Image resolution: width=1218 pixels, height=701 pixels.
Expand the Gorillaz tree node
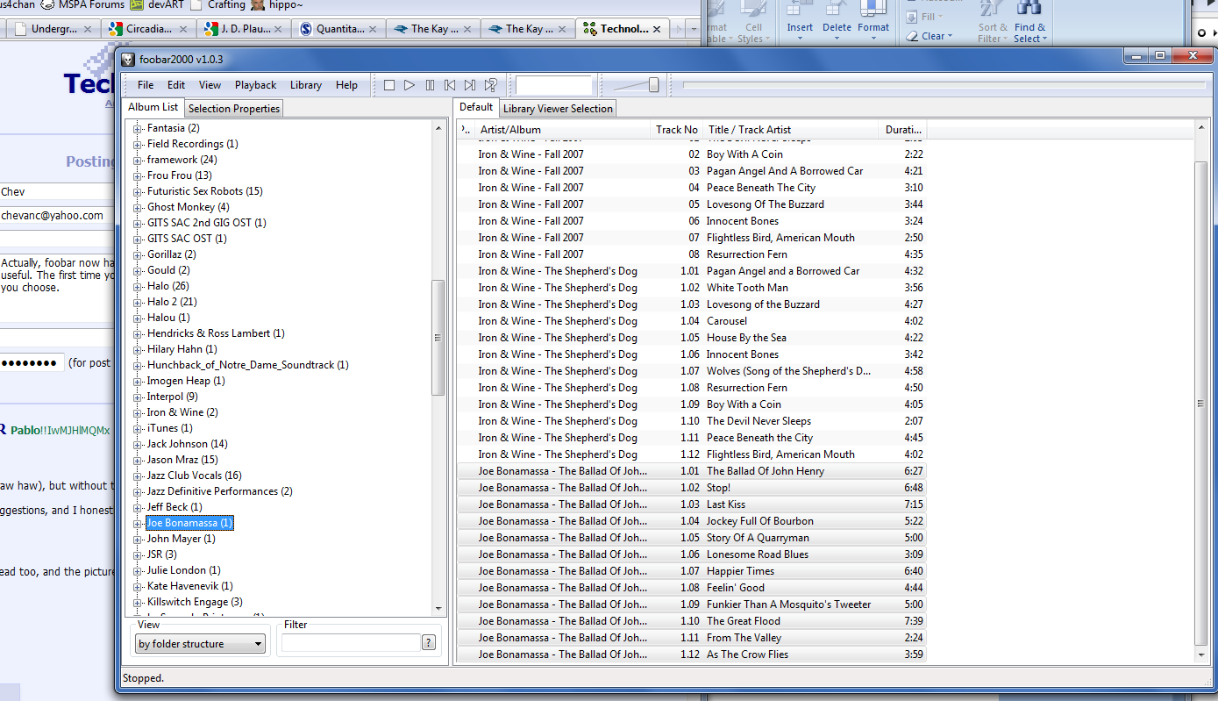138,255
